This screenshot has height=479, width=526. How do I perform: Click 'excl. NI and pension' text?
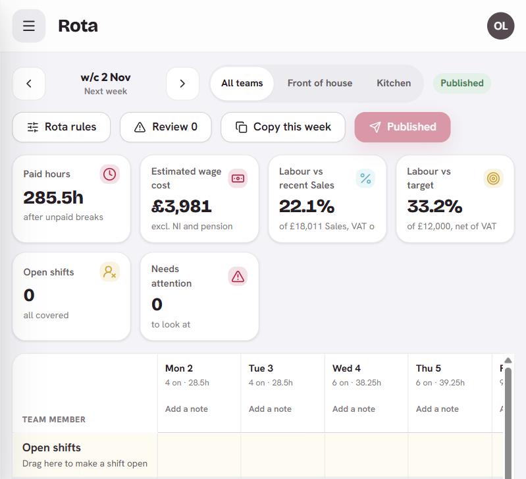point(192,226)
